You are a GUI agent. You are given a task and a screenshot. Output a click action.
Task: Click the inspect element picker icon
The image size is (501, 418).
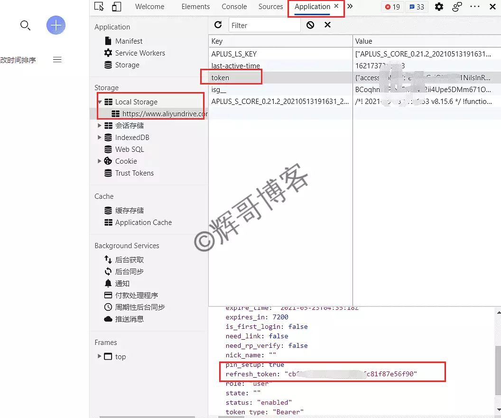tap(99, 6)
